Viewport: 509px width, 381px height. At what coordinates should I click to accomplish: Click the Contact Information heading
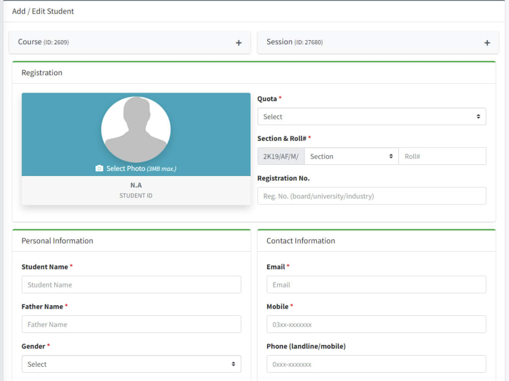[x=301, y=241]
